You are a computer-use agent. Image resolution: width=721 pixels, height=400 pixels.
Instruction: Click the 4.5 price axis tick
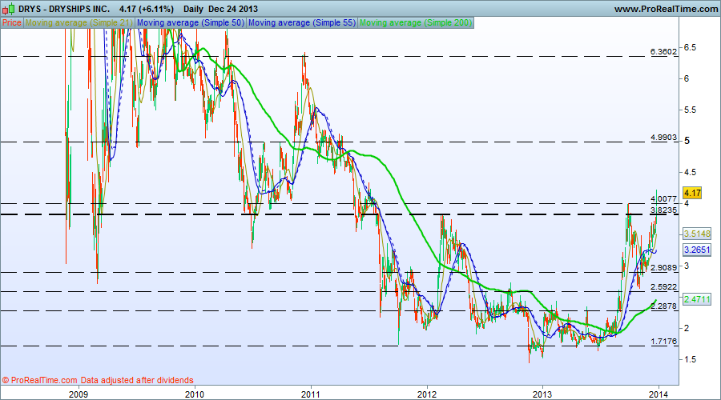point(690,172)
